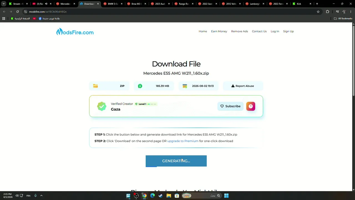Click the creator name Gaza

(116, 109)
